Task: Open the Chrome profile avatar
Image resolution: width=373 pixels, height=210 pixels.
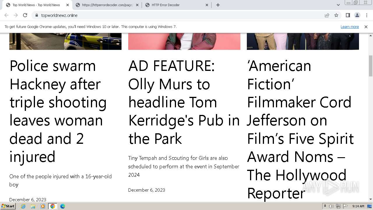Action: pyautogui.click(x=357, y=15)
